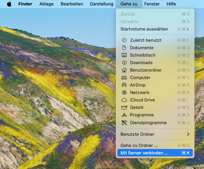
Task: Click the shared folder icon for Geteilt
Action: [124, 108]
